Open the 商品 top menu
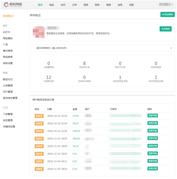This screenshot has height=179, width=177. [52, 5]
